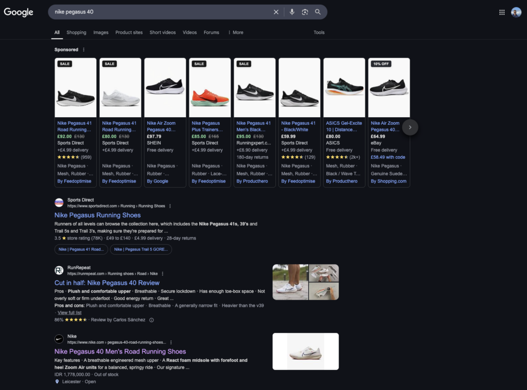The width and height of the screenshot is (527, 390).
Task: Click the location pin next to Leicester
Action: [57, 382]
